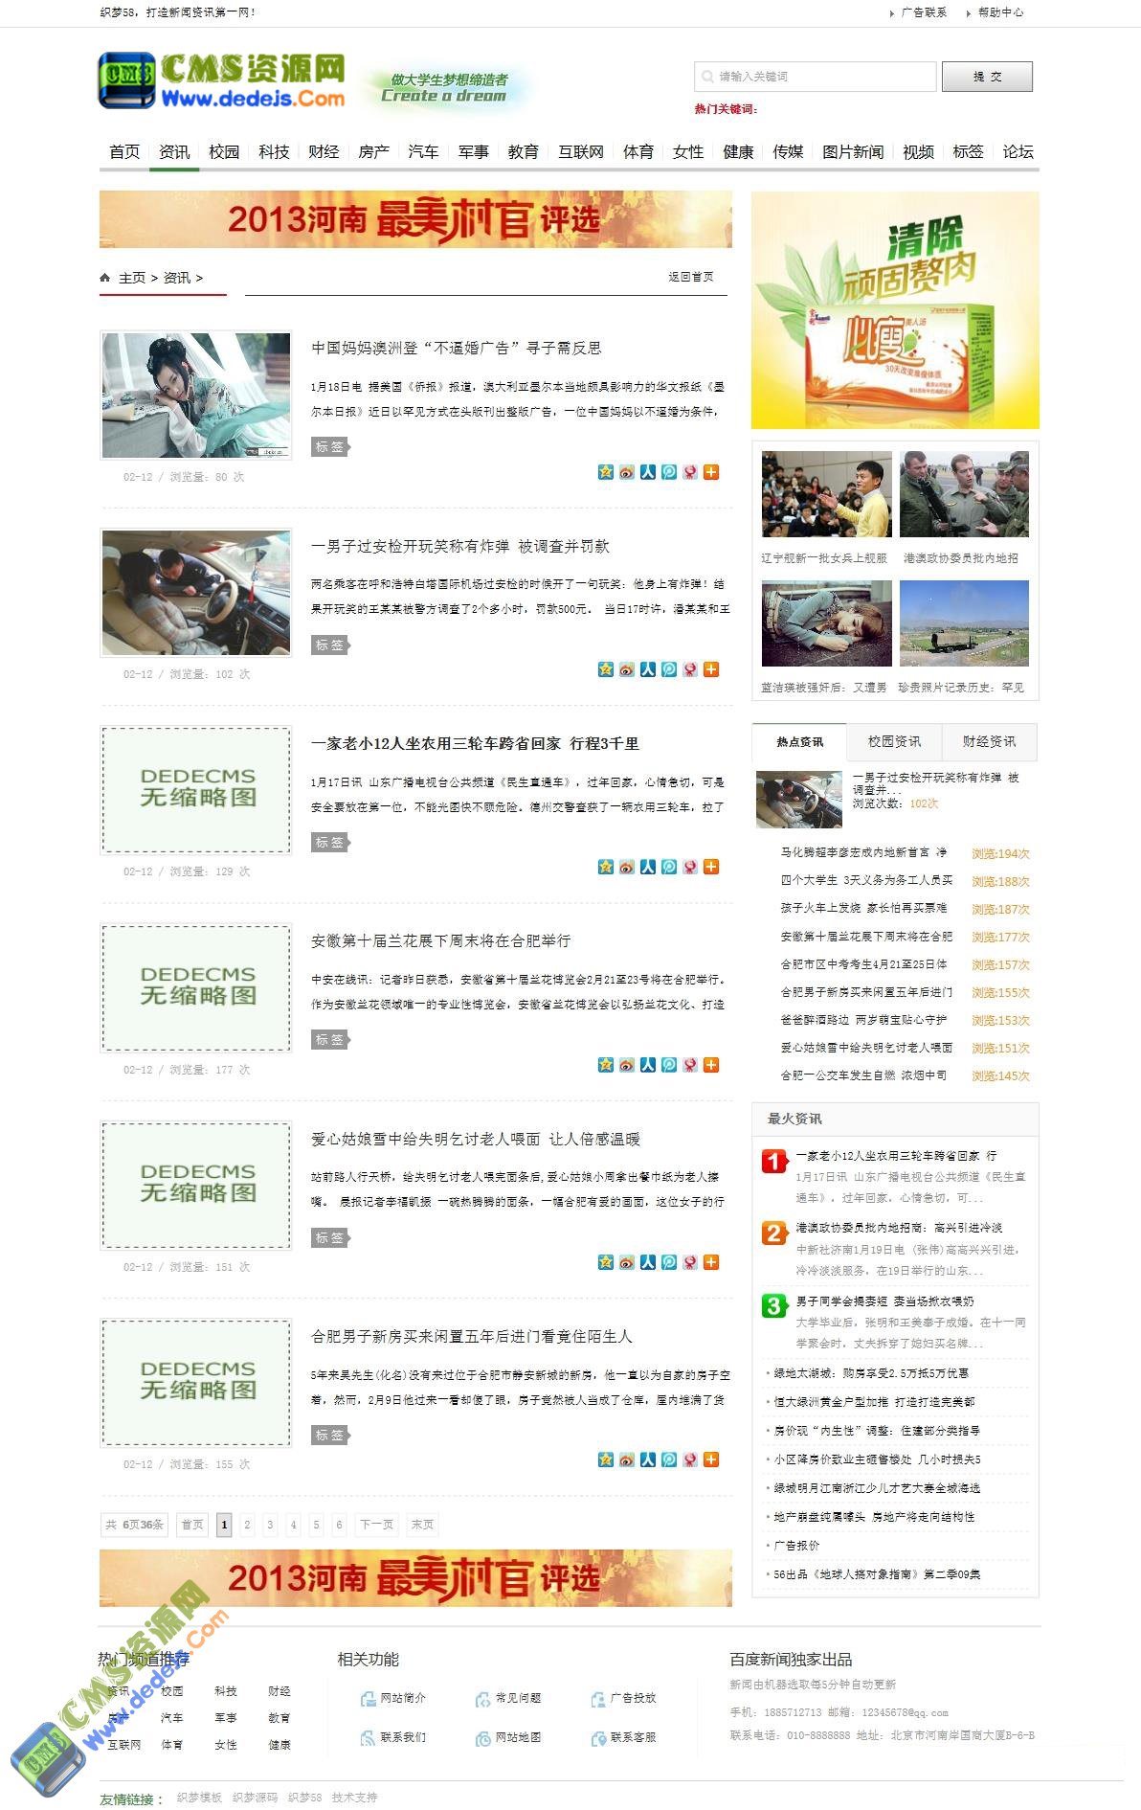Open article title 一男子过安检开玩笑称有炸弹

(460, 546)
